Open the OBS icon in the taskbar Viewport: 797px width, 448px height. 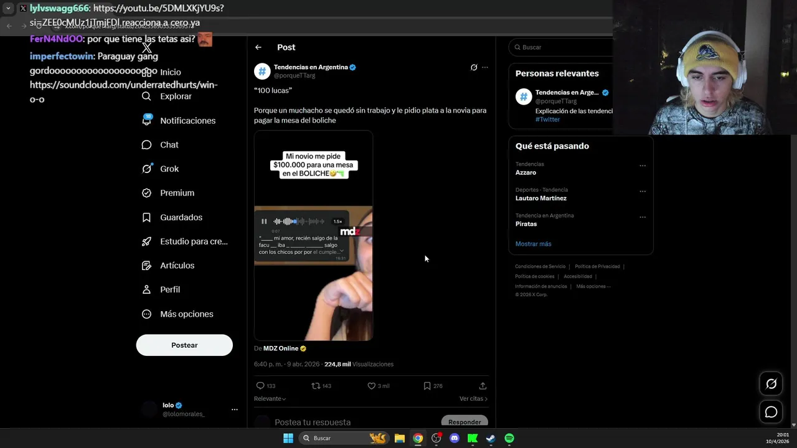436,438
